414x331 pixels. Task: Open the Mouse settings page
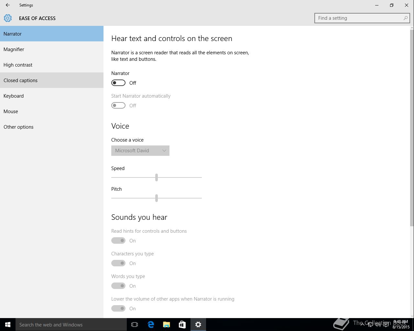coord(52,111)
